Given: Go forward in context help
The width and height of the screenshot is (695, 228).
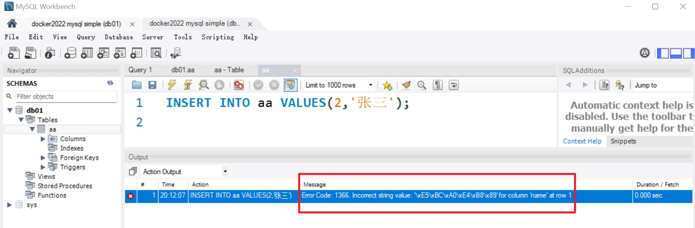Looking at the screenshot, I should [x=585, y=85].
